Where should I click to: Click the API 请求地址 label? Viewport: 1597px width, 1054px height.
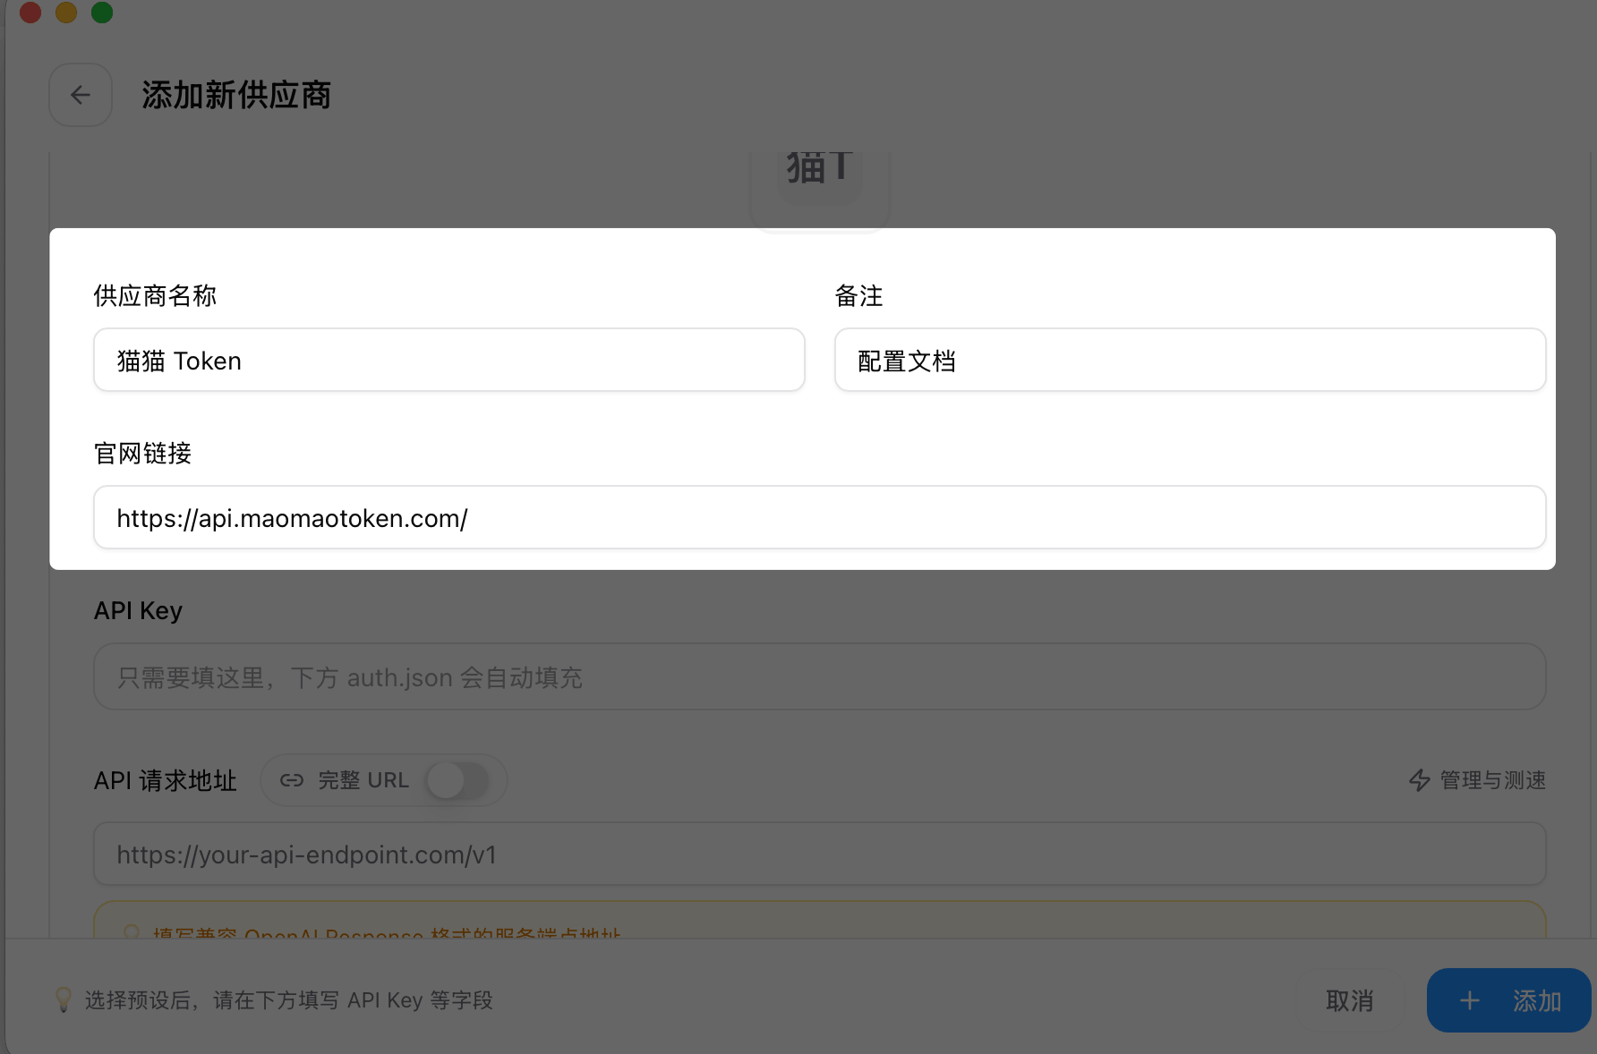(x=166, y=780)
